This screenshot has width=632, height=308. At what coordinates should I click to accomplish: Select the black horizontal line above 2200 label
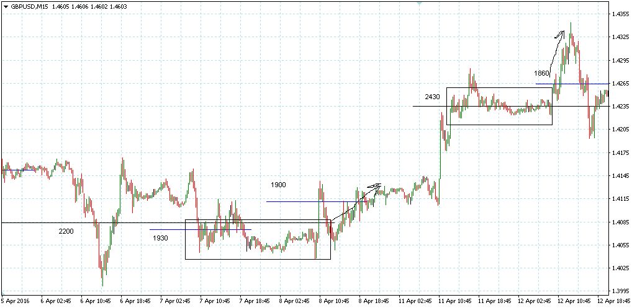pos(167,222)
